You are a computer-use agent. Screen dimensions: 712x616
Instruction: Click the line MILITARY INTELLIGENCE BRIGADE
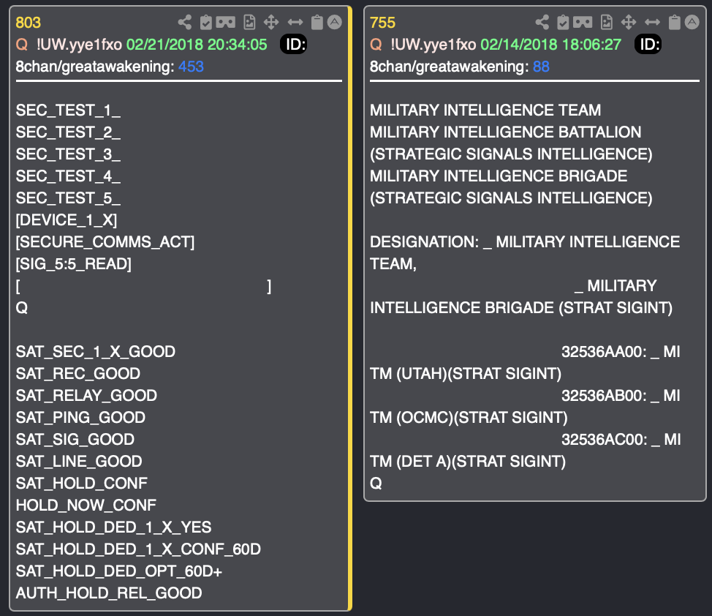[x=499, y=176]
